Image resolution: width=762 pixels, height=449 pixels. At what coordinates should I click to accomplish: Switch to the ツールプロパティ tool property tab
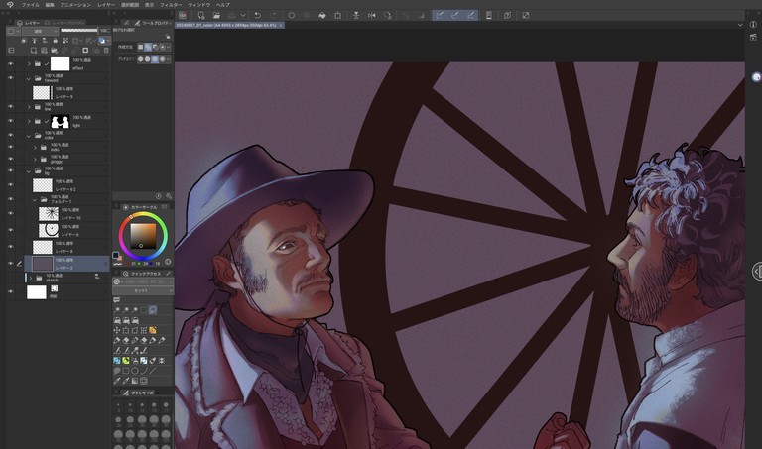point(153,23)
